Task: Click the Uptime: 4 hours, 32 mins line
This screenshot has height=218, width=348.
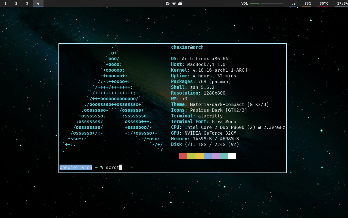Action: [x=204, y=76]
